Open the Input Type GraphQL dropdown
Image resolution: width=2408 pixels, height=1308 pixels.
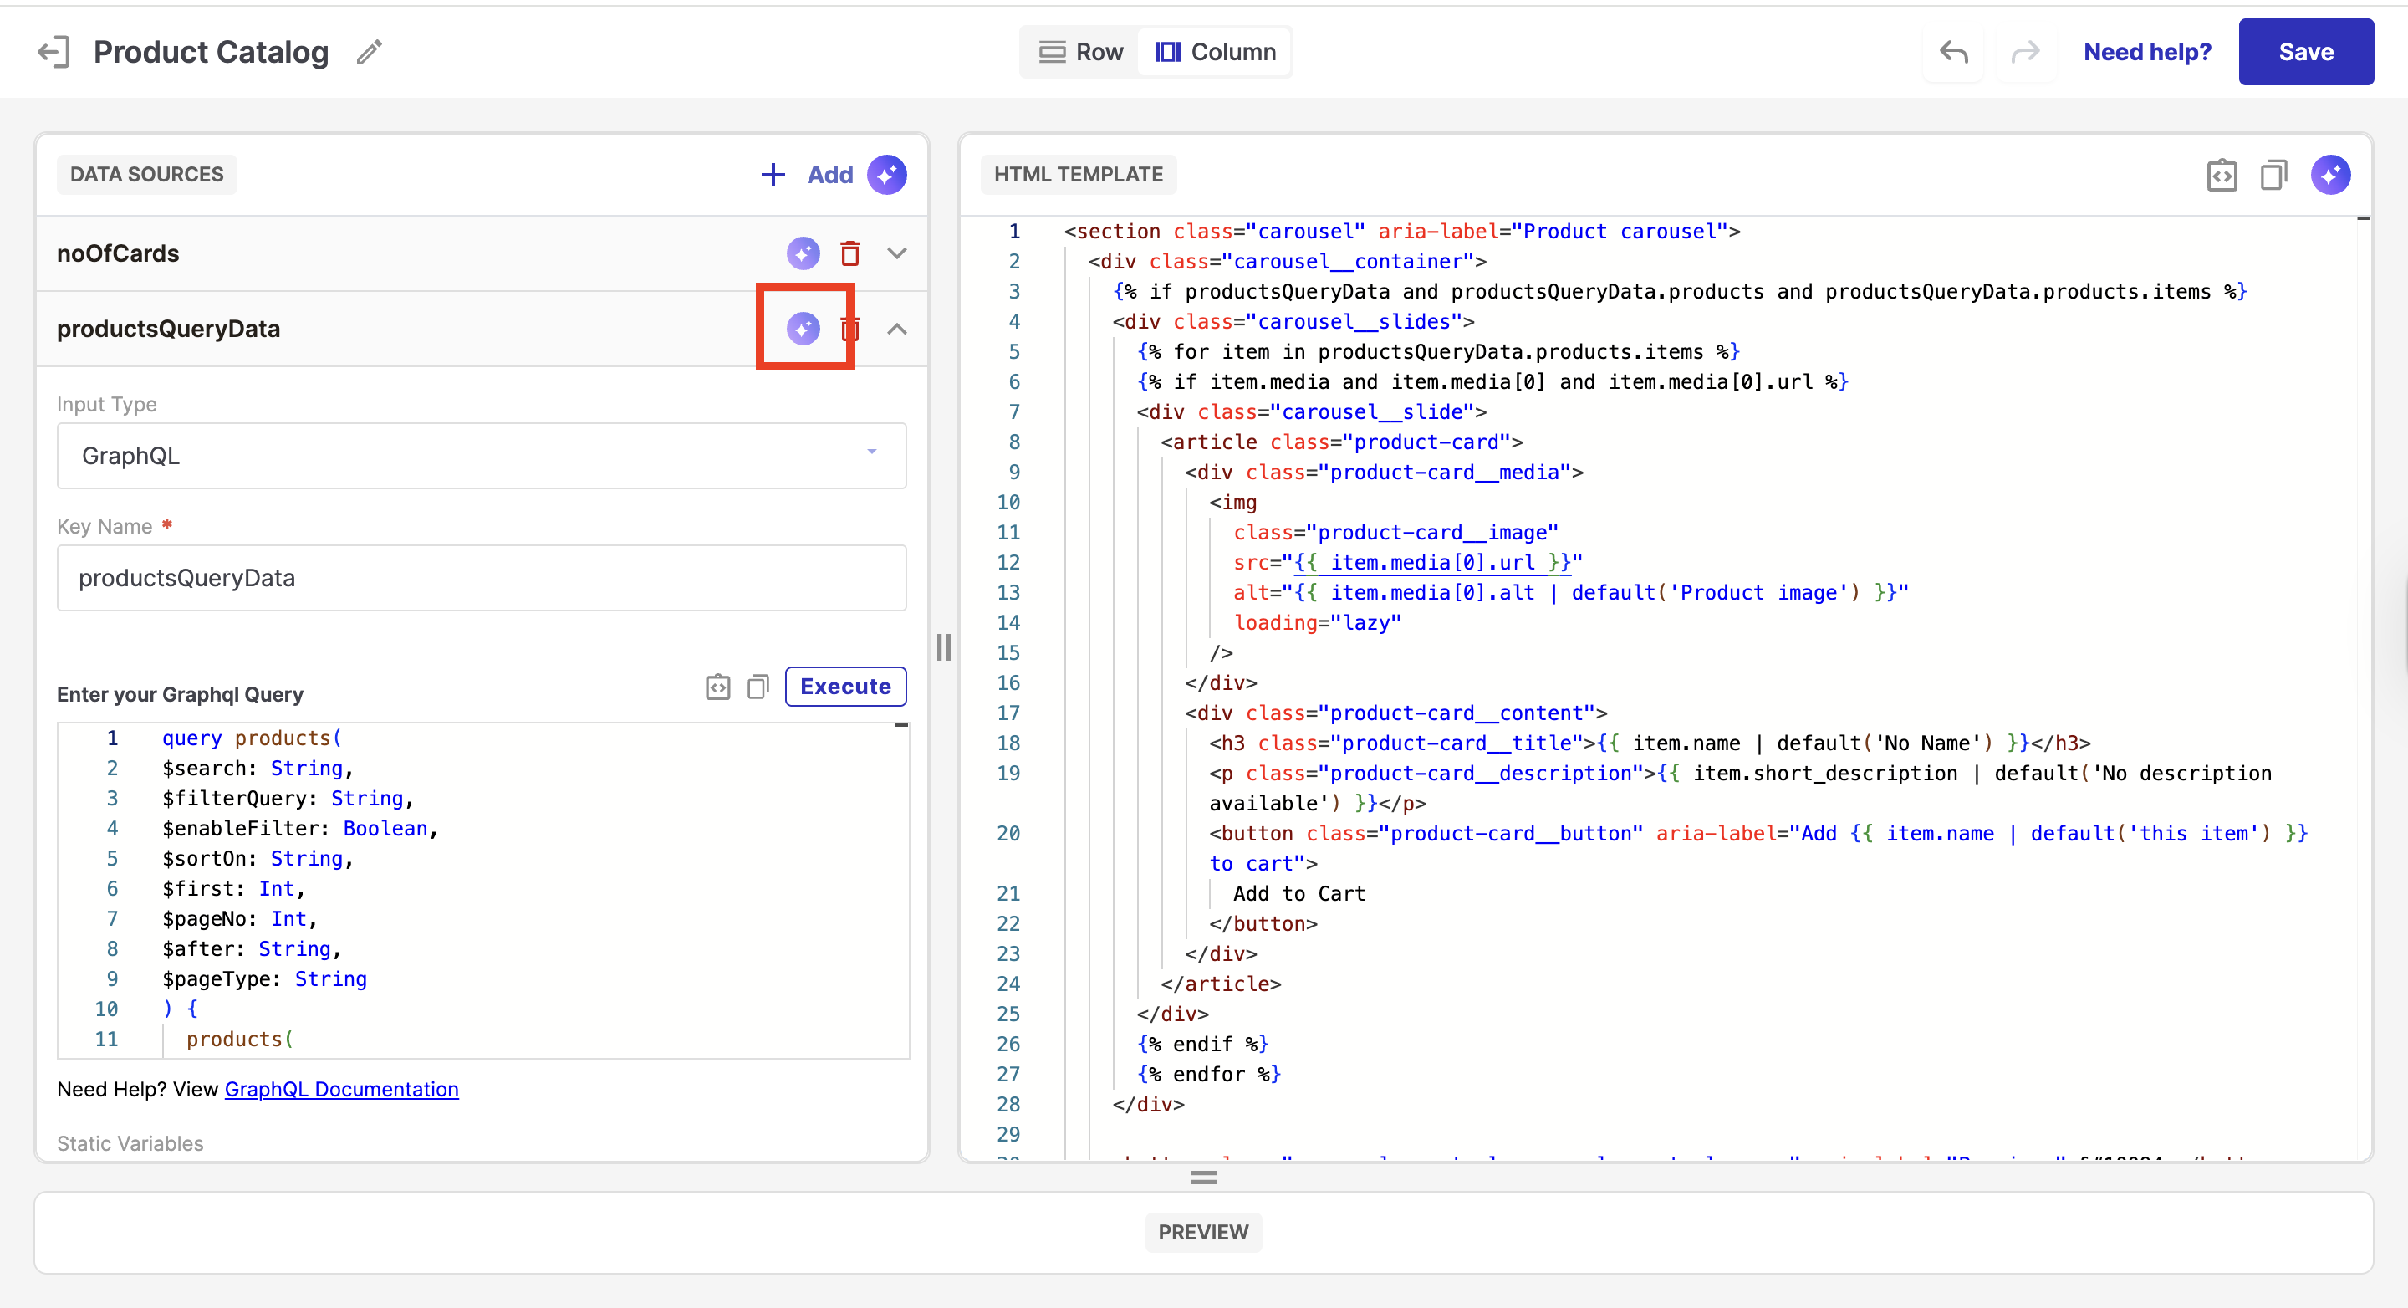coord(482,455)
